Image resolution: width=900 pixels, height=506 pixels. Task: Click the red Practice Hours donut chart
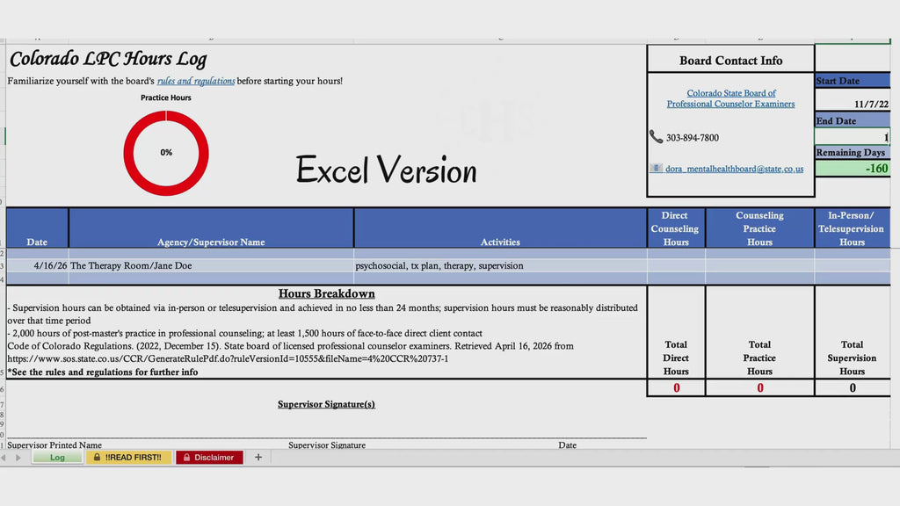pyautogui.click(x=166, y=152)
